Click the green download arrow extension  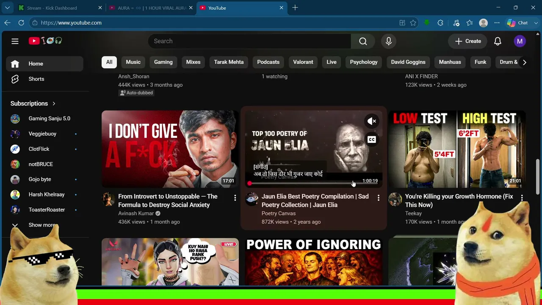[427, 23]
